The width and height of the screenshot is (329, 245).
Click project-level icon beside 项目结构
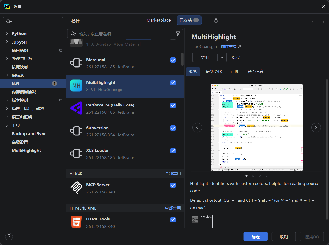pos(61,50)
